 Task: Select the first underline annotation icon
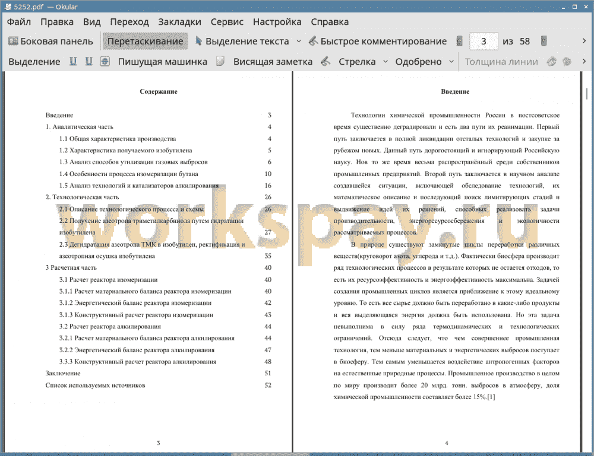tap(73, 61)
